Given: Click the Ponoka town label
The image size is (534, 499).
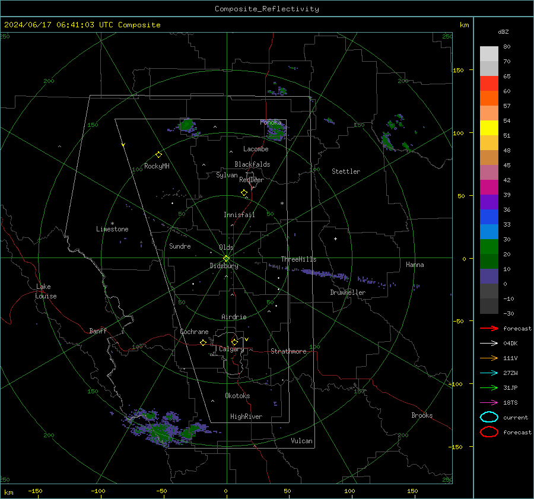Looking at the screenshot, I should point(271,122).
